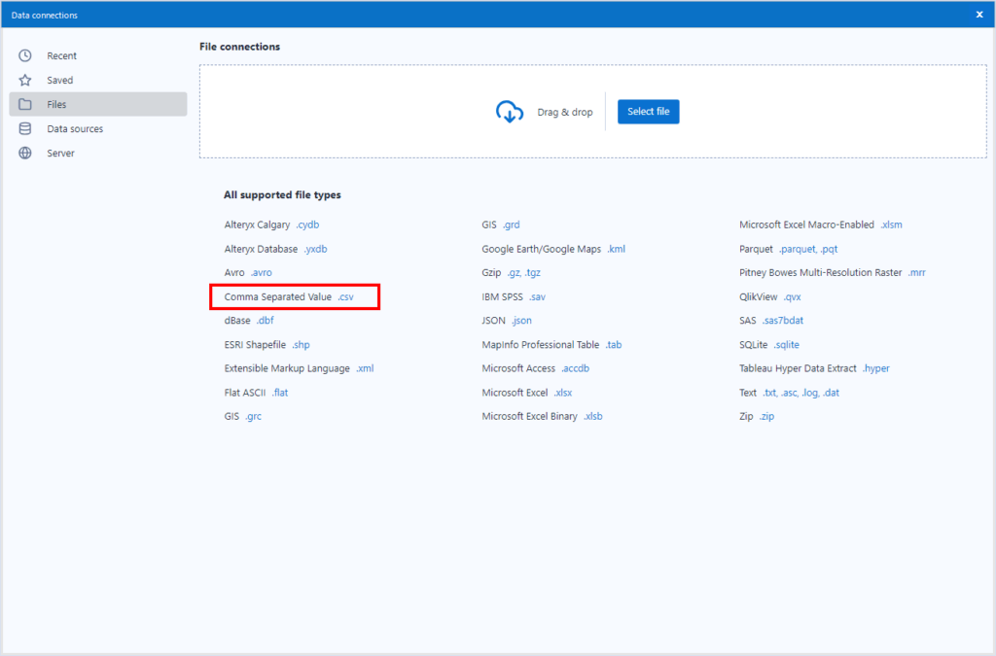996x656 pixels.
Task: Click the Recent clock icon
Action: (25, 56)
